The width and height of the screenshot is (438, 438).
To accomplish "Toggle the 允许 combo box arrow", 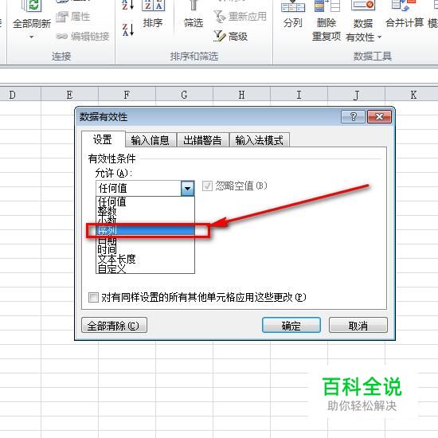I will coord(187,188).
